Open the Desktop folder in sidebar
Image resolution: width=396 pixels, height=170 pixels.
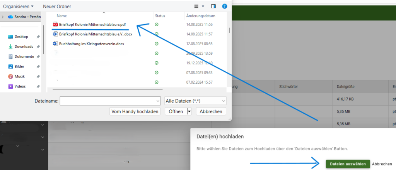(21, 37)
